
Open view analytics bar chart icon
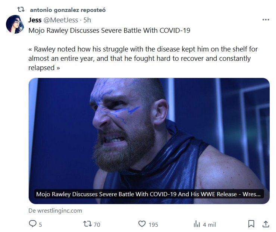[197, 224]
